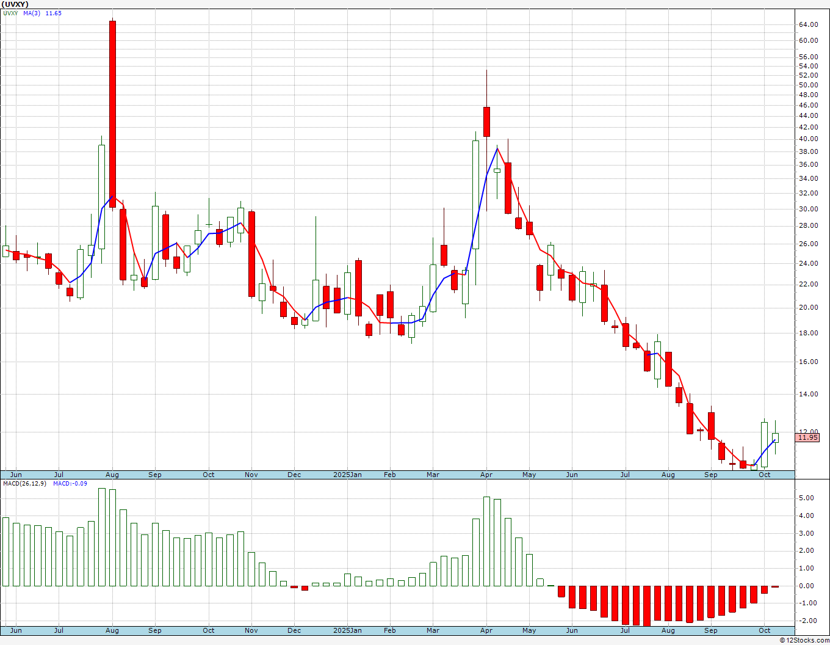Select the 26.00 price axis label

coord(809,244)
